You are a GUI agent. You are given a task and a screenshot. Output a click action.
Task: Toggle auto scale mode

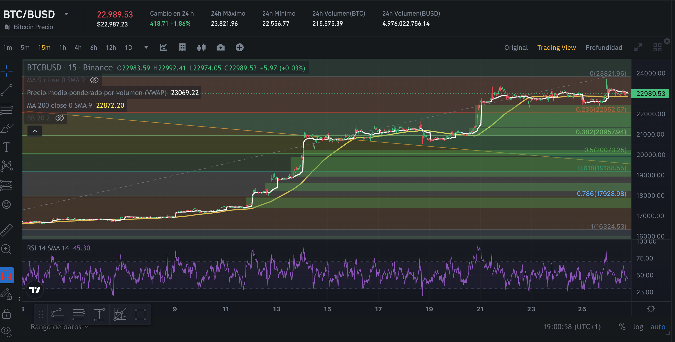[658, 327]
